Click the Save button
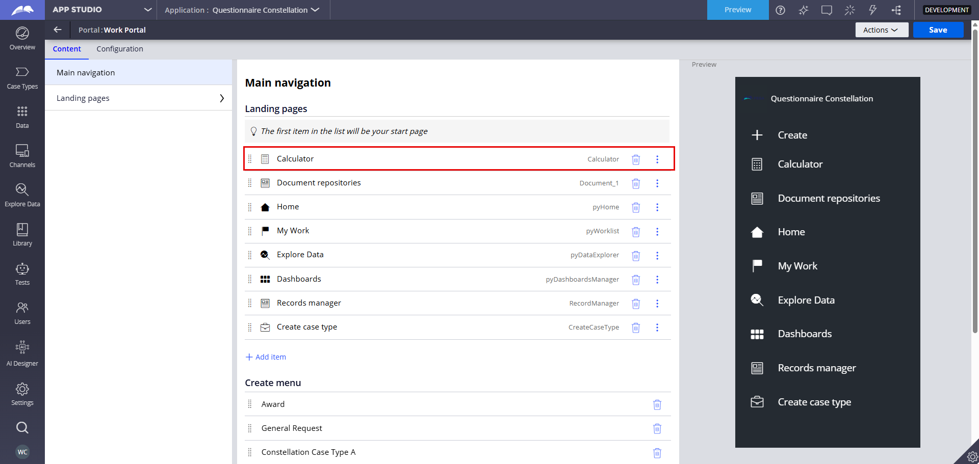979x464 pixels. (938, 30)
